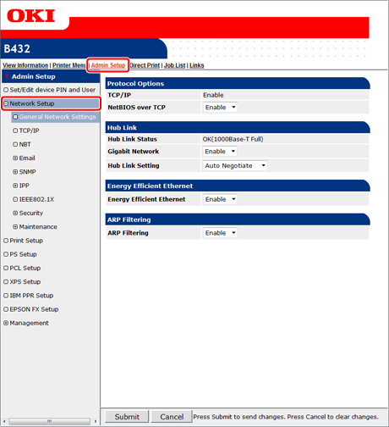Expand the Security section icon
389x427 pixels.
15,213
